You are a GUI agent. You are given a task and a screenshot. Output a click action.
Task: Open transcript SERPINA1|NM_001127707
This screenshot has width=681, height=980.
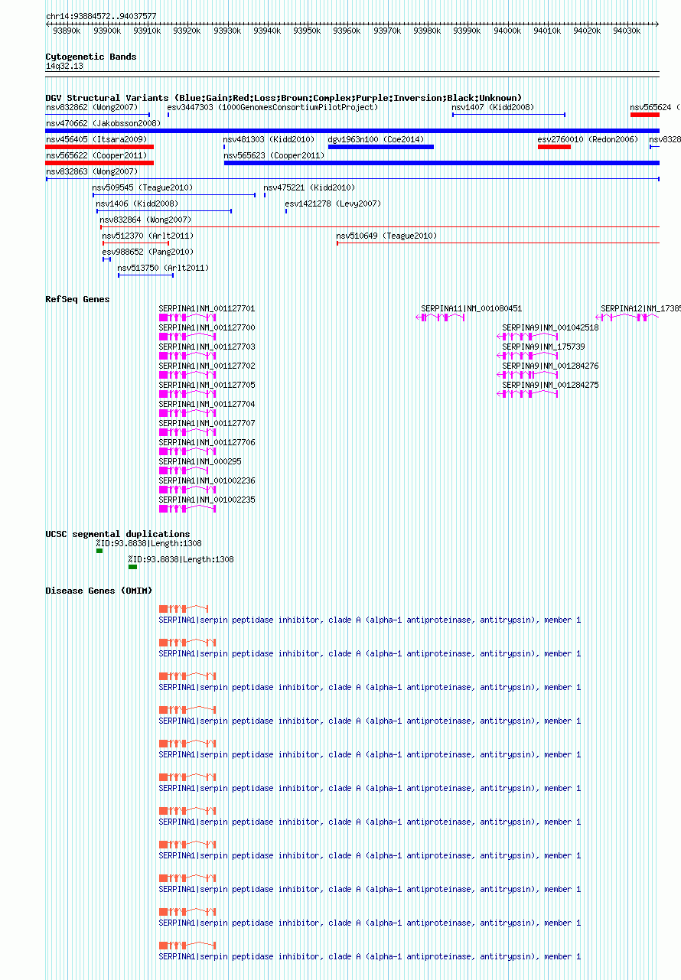[207, 424]
